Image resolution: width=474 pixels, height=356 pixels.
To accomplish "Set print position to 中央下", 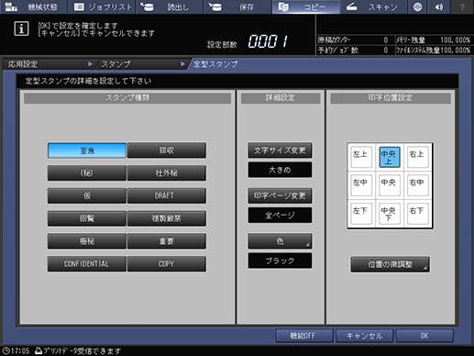I will (390, 214).
